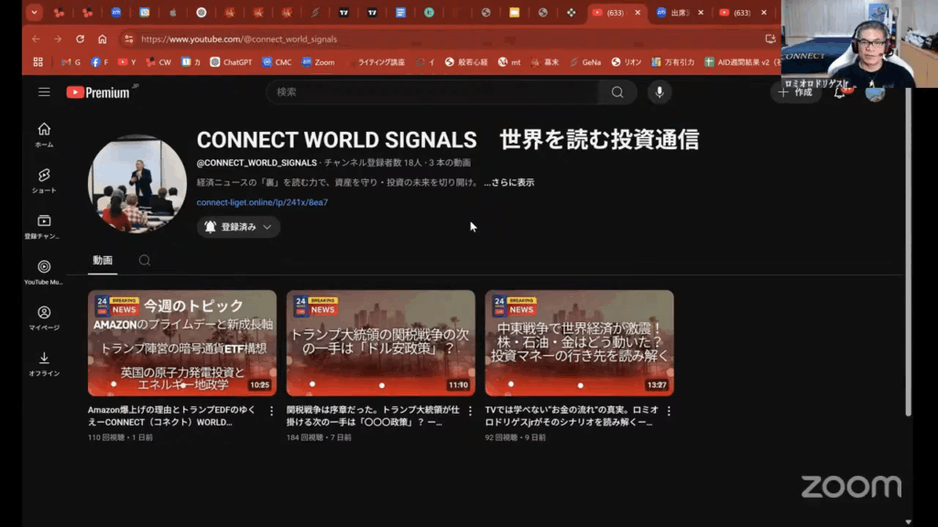Open ショート in the YouTube sidebar
The image size is (938, 527).
click(x=44, y=180)
